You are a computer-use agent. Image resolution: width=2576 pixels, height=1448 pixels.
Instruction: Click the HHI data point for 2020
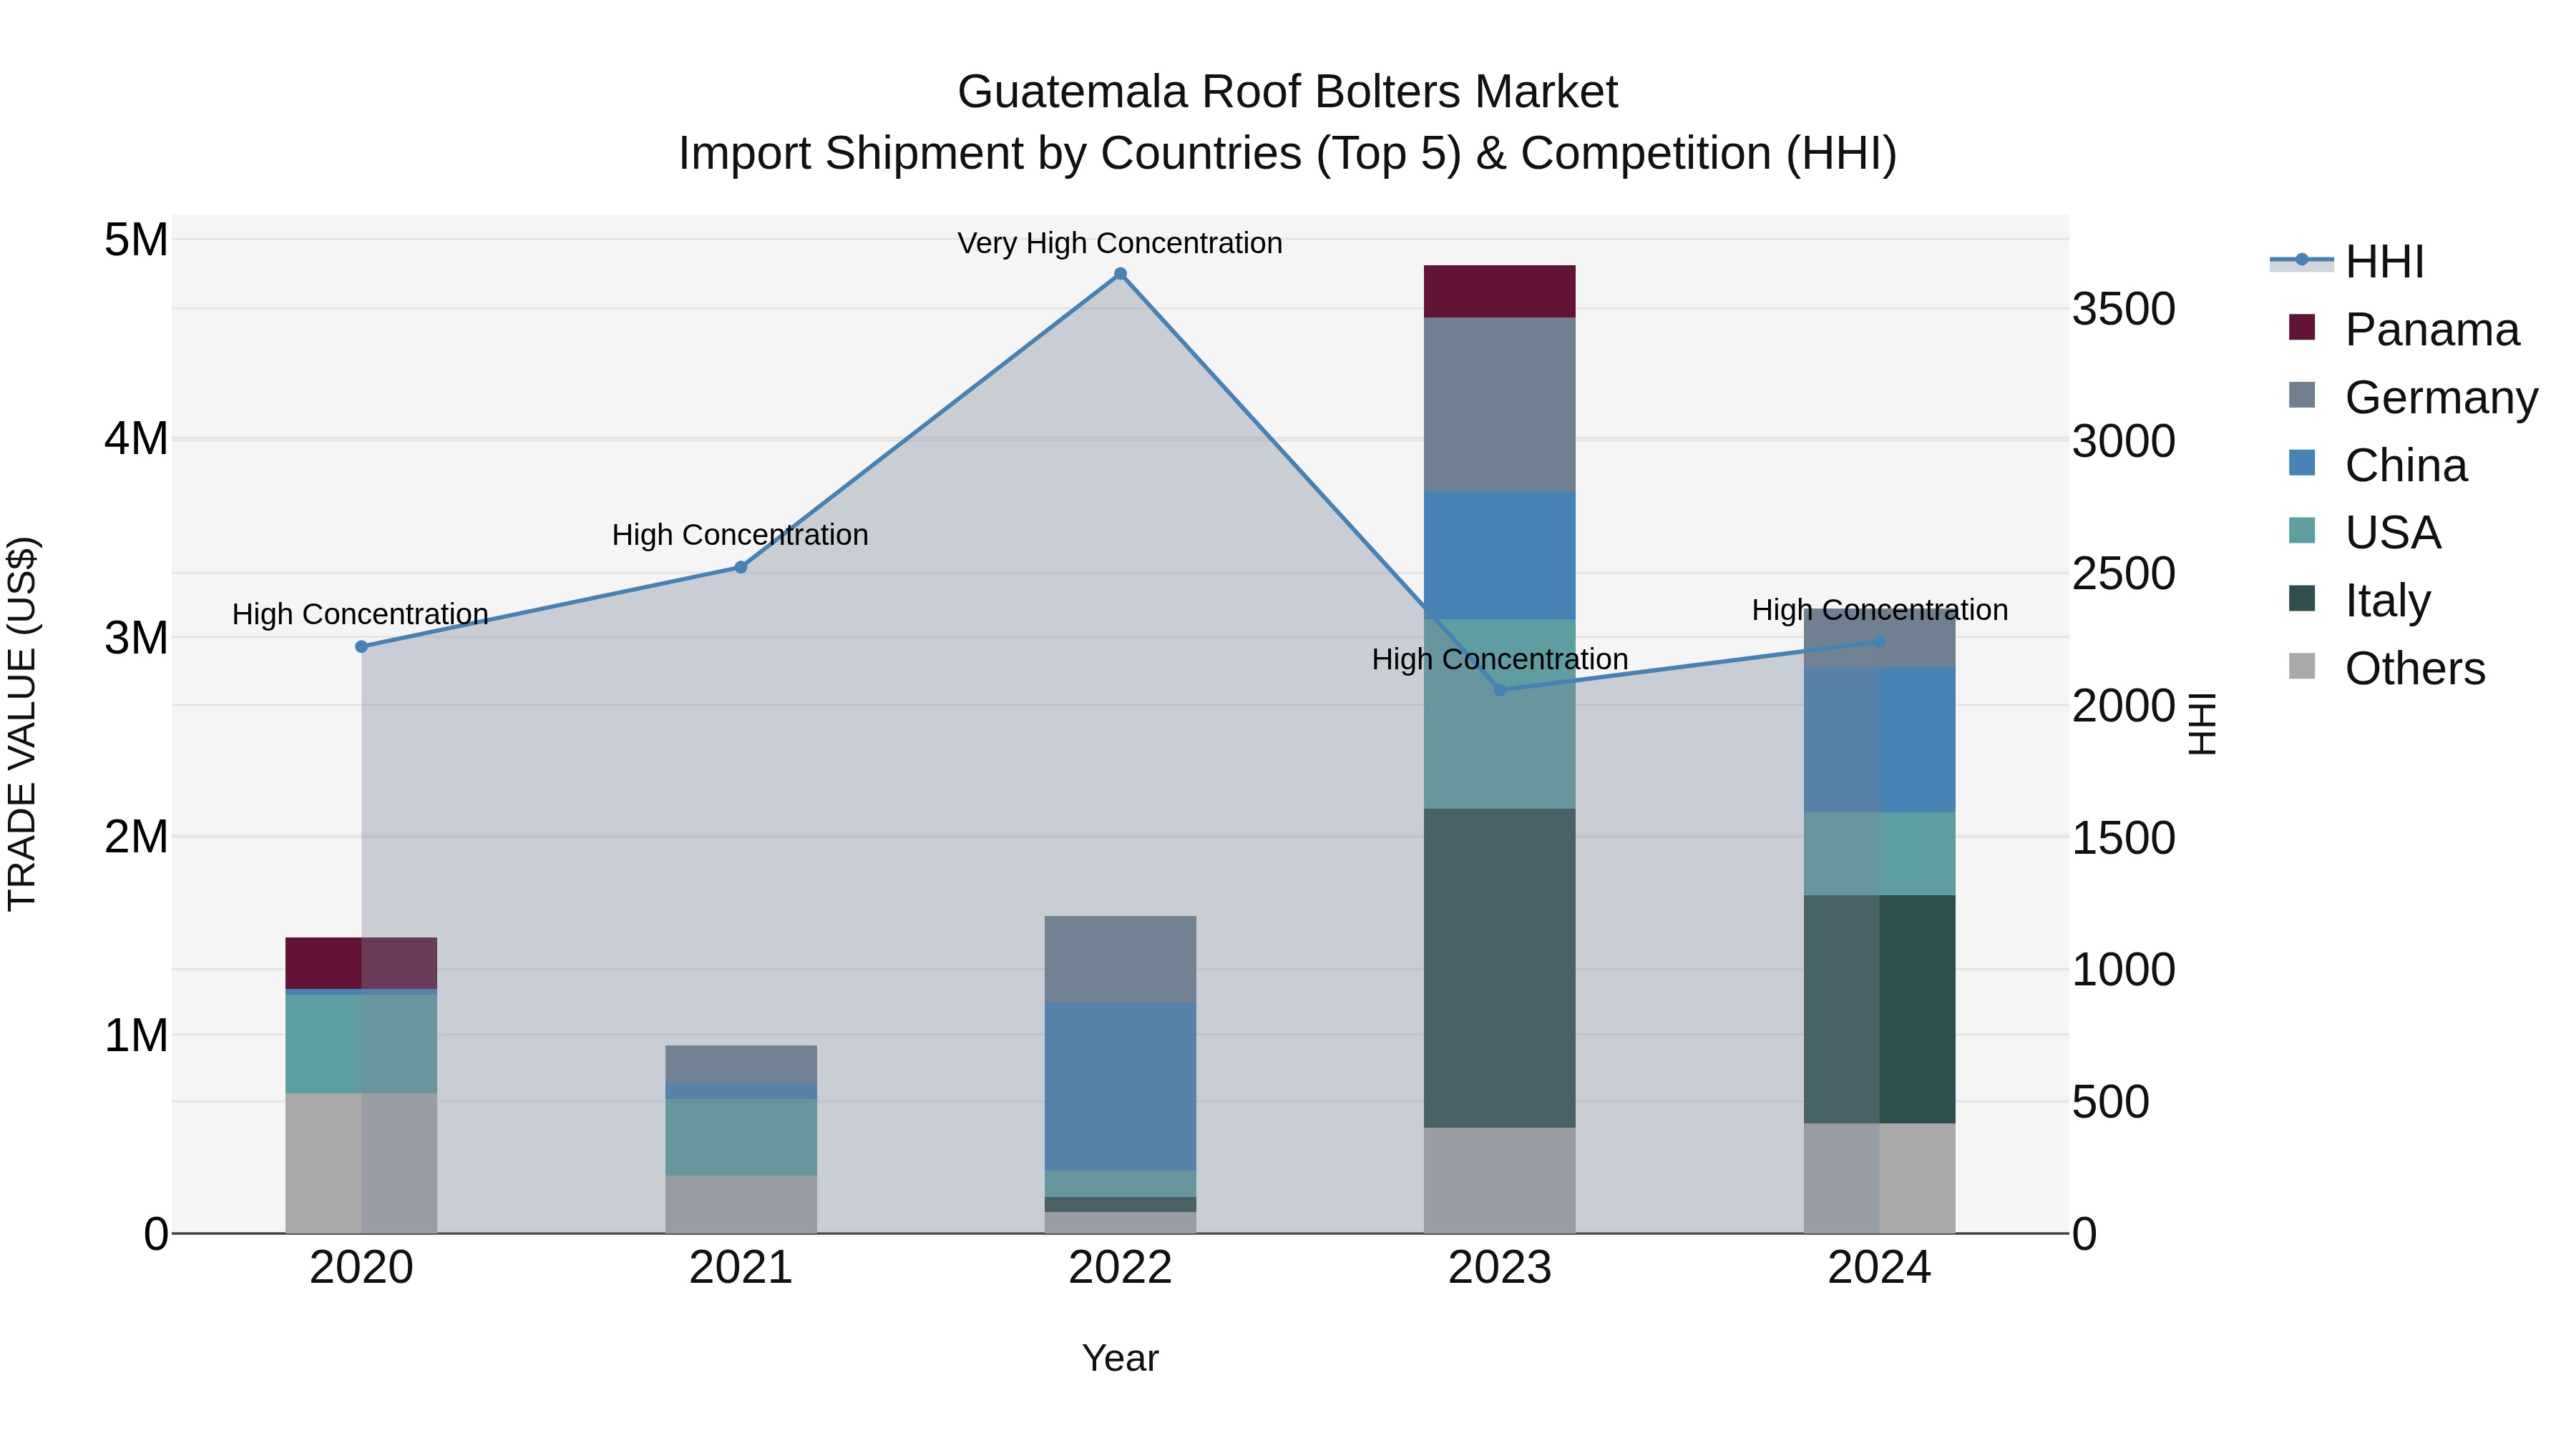[362, 646]
